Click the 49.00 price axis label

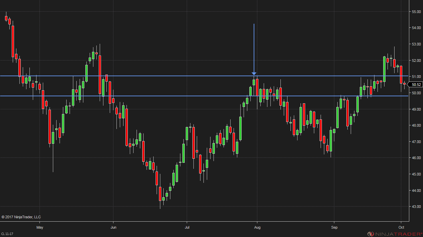[416, 109]
